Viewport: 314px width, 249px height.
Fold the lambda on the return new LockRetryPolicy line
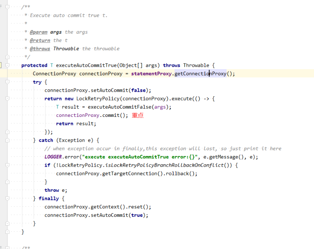point(7,98)
